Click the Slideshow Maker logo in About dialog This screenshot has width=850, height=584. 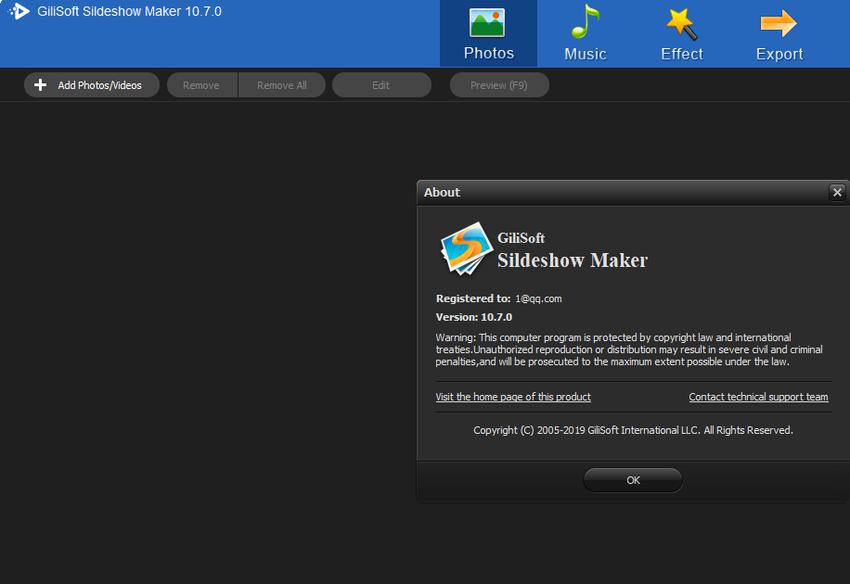click(466, 248)
